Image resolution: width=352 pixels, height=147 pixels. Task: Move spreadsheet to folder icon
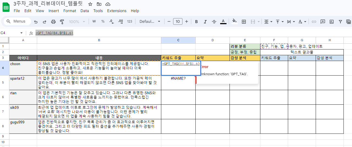[99, 4]
